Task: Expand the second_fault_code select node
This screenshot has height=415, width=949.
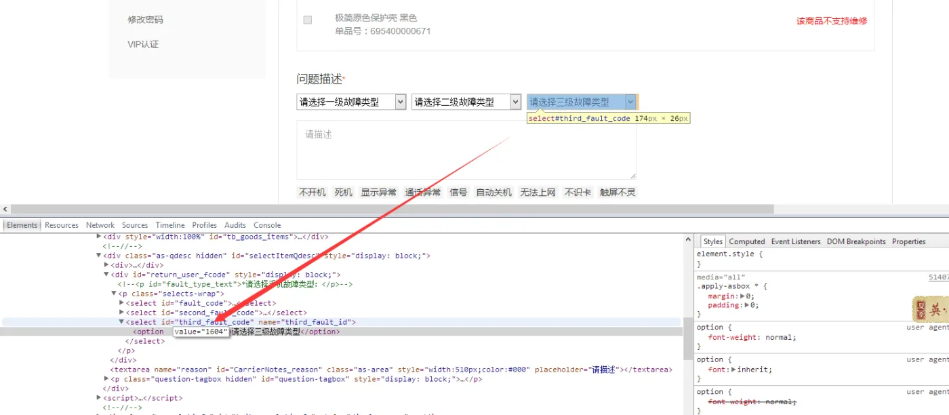Action: (121, 313)
